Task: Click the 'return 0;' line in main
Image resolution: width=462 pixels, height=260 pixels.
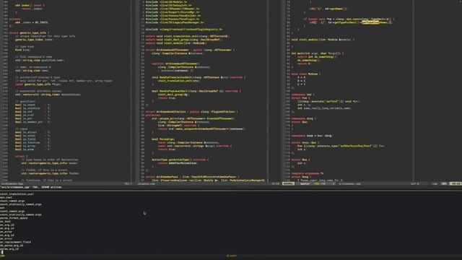Action: coord(304,64)
